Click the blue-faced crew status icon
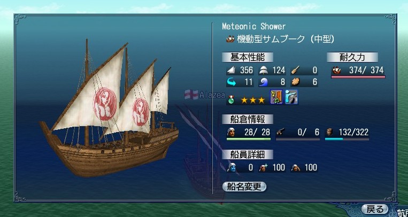The width and height of the screenshot is (408, 217). (231, 168)
